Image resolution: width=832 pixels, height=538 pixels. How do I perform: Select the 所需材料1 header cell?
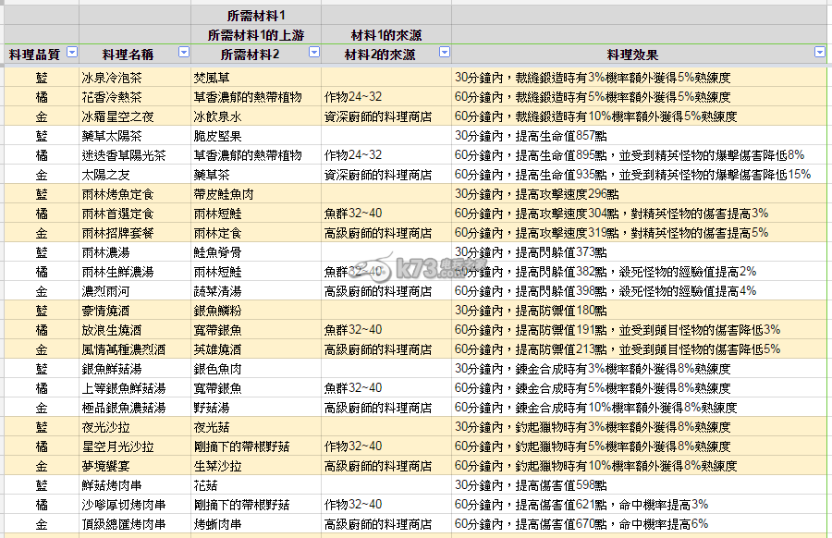tap(256, 16)
